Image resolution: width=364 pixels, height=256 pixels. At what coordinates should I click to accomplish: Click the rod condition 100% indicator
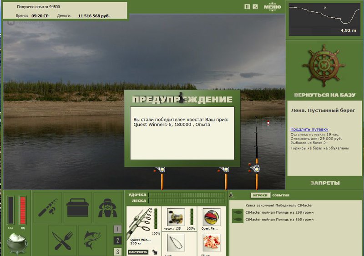[x=156, y=233]
